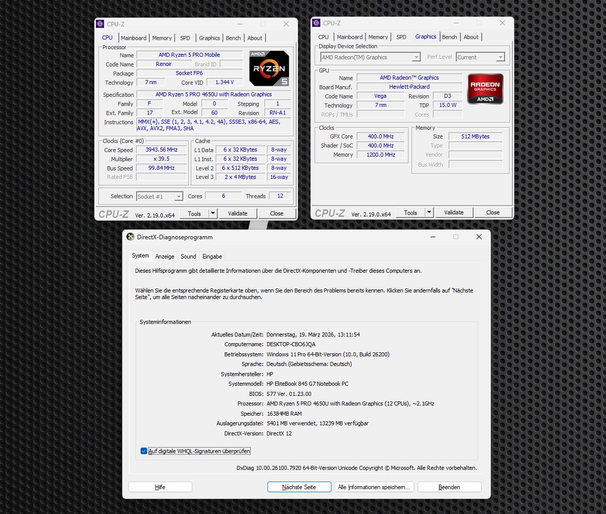Click the right CPU-Z window title icon
This screenshot has height=514, width=606.
click(316, 23)
